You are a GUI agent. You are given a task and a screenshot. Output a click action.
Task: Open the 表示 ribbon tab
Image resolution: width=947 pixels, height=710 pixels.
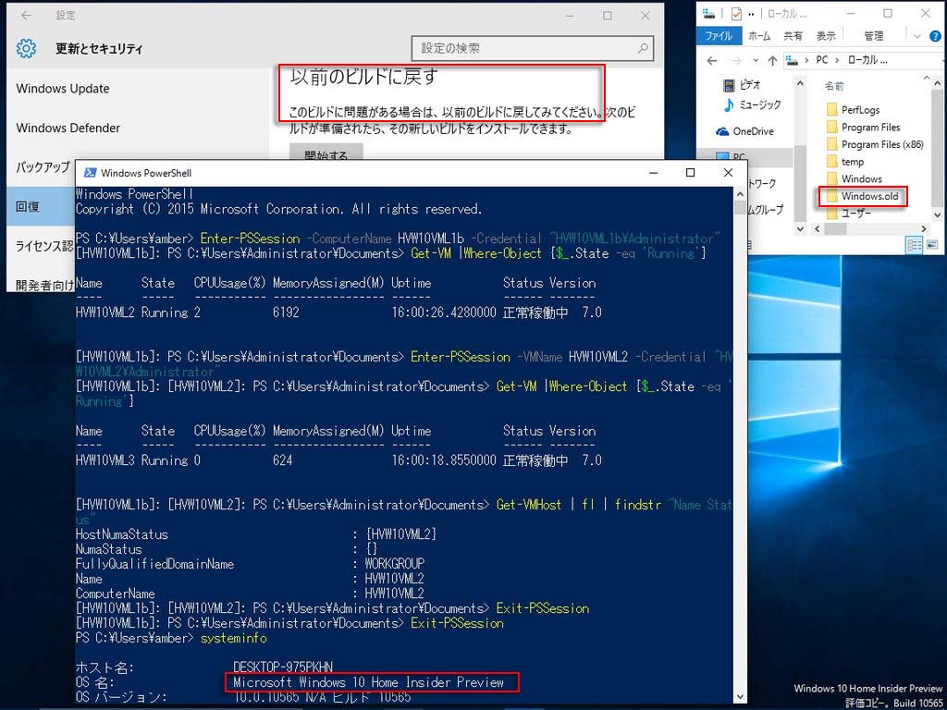click(826, 36)
